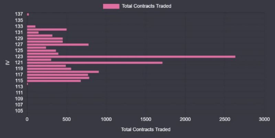
Task: Click the tiny bar at IV 137
Action: tap(28, 14)
